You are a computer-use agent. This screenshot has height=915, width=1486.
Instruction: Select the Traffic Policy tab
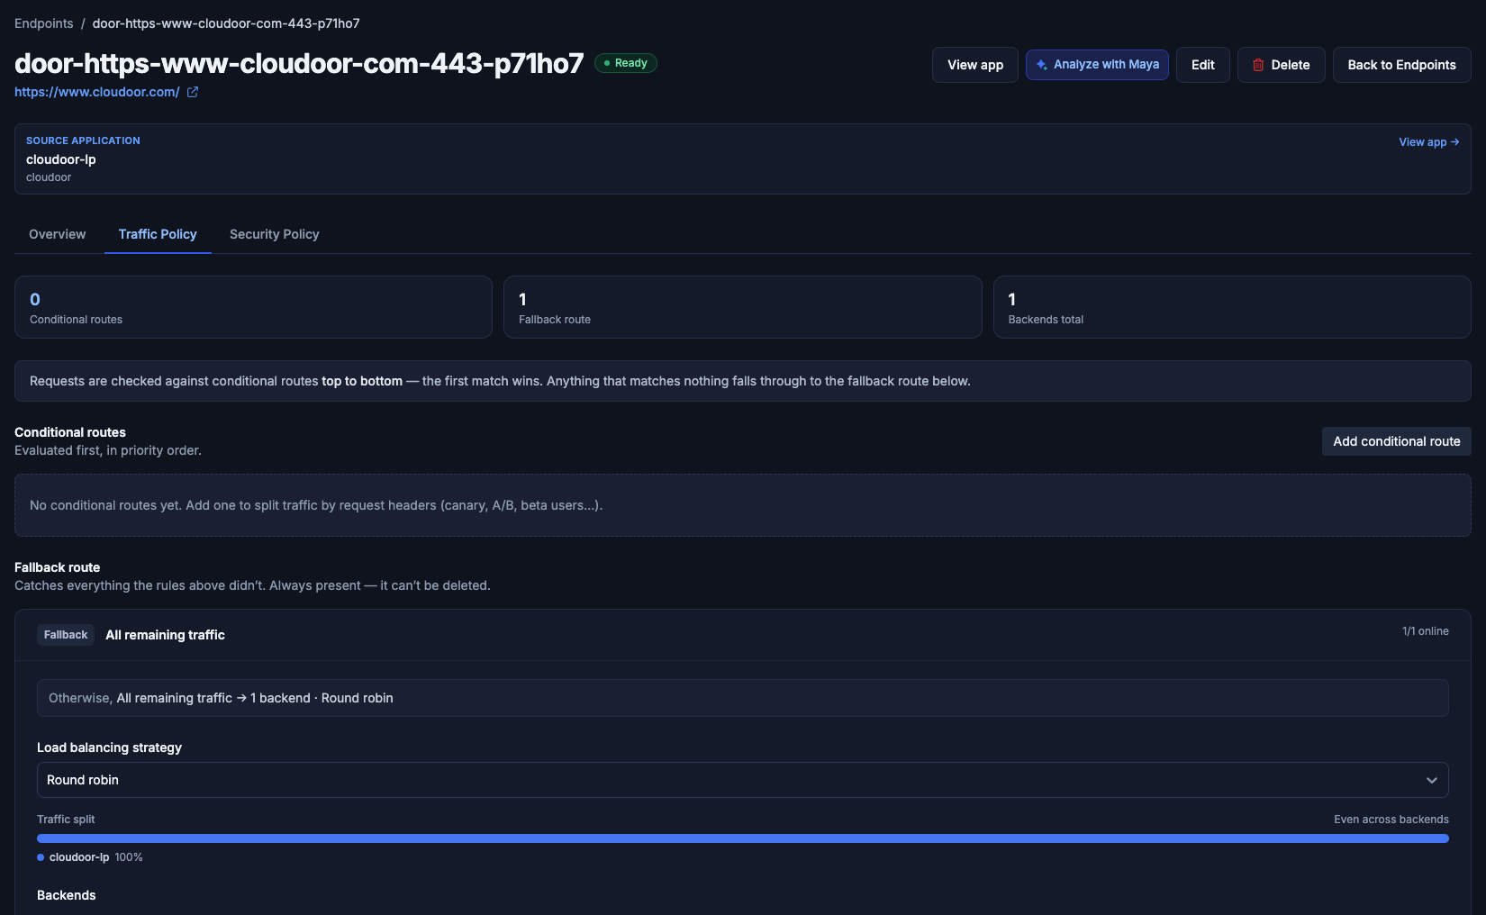click(x=158, y=234)
